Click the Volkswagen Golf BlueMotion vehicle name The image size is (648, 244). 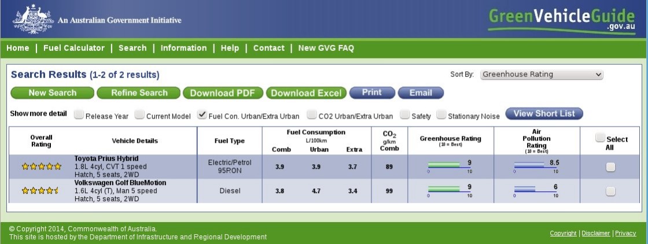click(120, 183)
